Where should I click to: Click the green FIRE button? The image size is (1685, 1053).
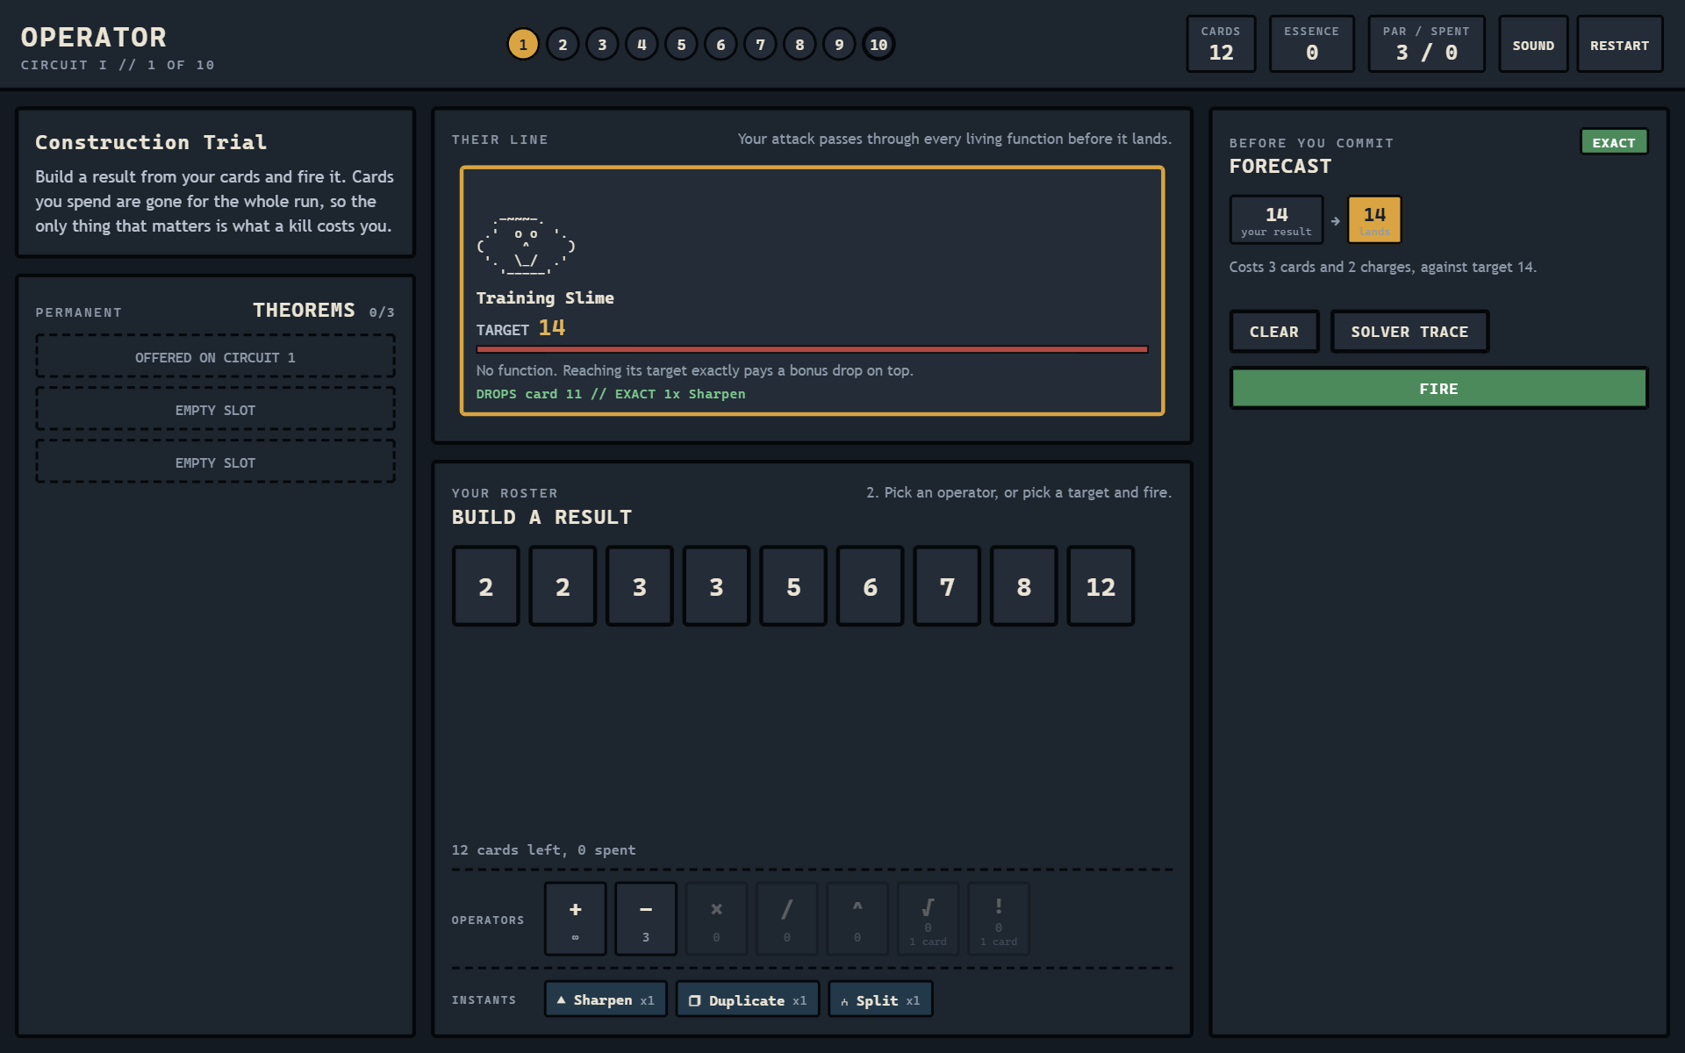point(1438,389)
